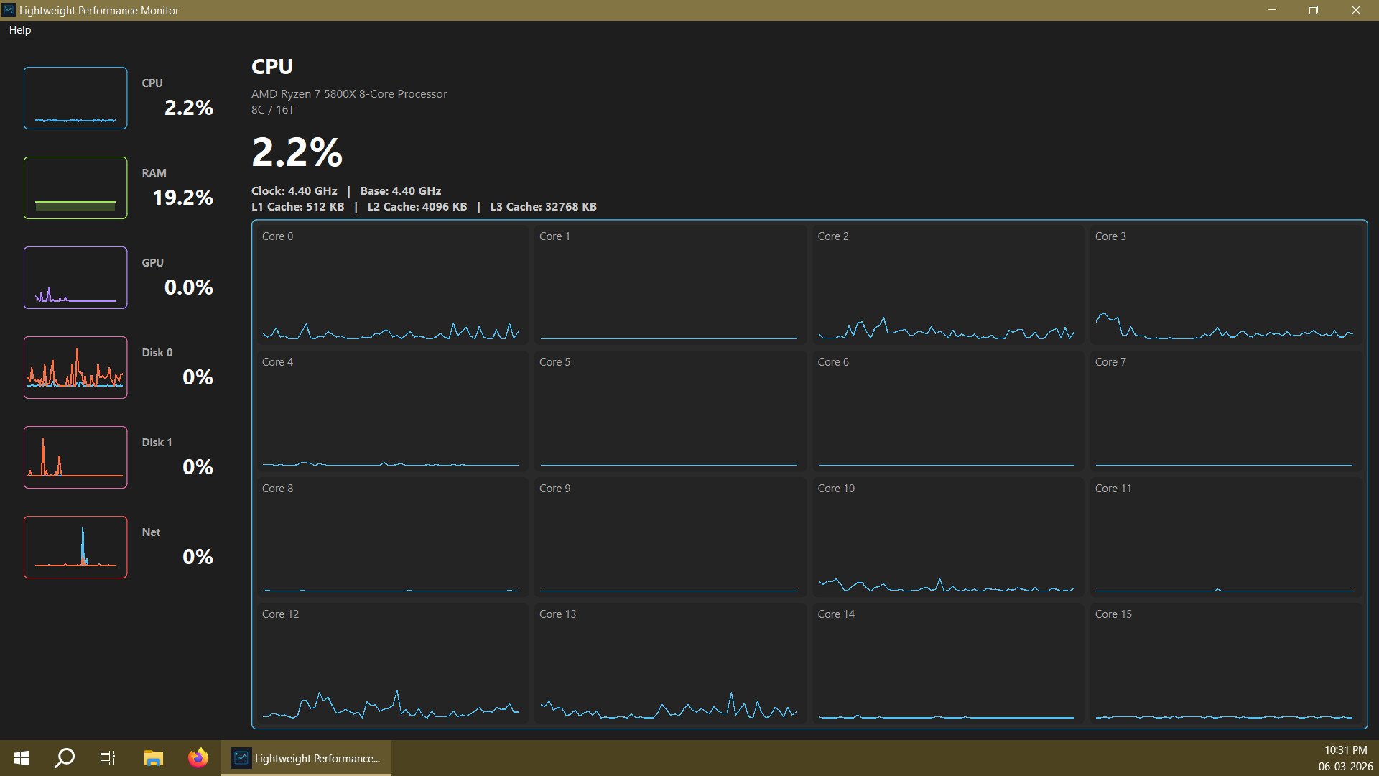The height and width of the screenshot is (776, 1379).
Task: Launch Firefox from taskbar
Action: click(198, 758)
